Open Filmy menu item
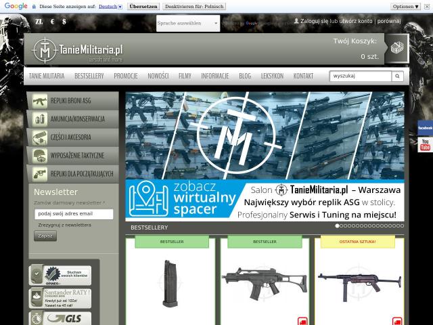 point(185,76)
